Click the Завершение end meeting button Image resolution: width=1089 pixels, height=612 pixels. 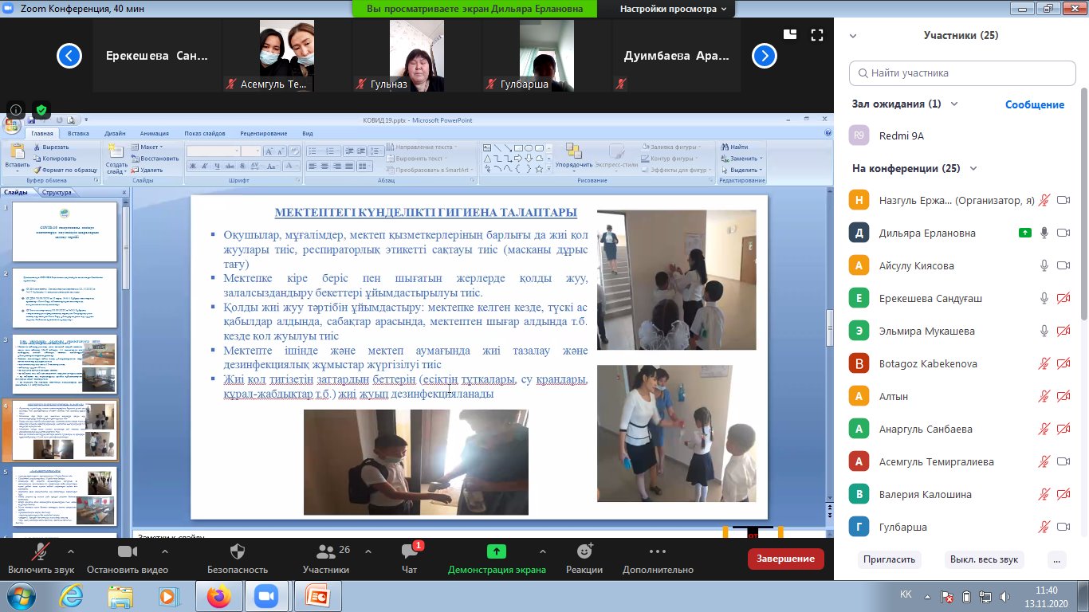785,559
